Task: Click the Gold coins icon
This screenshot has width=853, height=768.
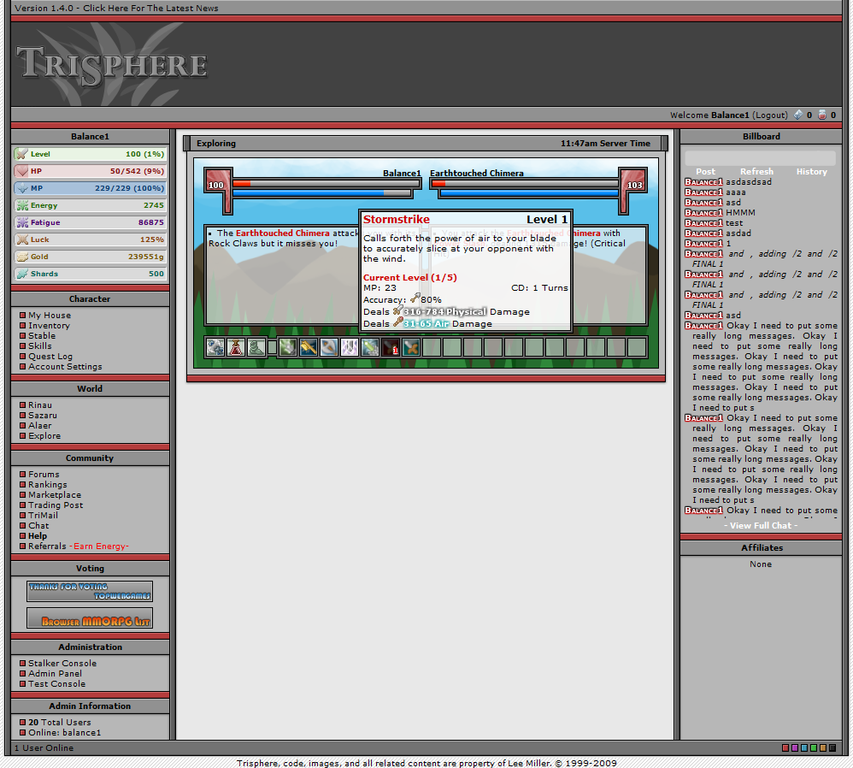Action: [21, 257]
